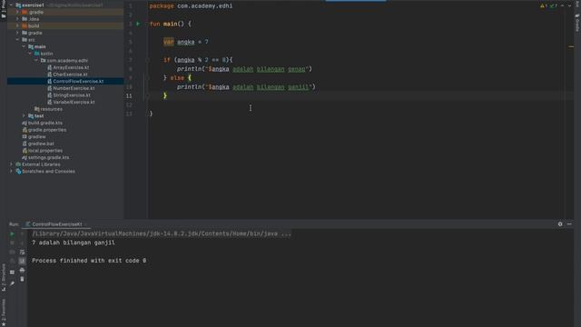The image size is (581, 327).
Task: Collapse the src folder
Action: 17,40
